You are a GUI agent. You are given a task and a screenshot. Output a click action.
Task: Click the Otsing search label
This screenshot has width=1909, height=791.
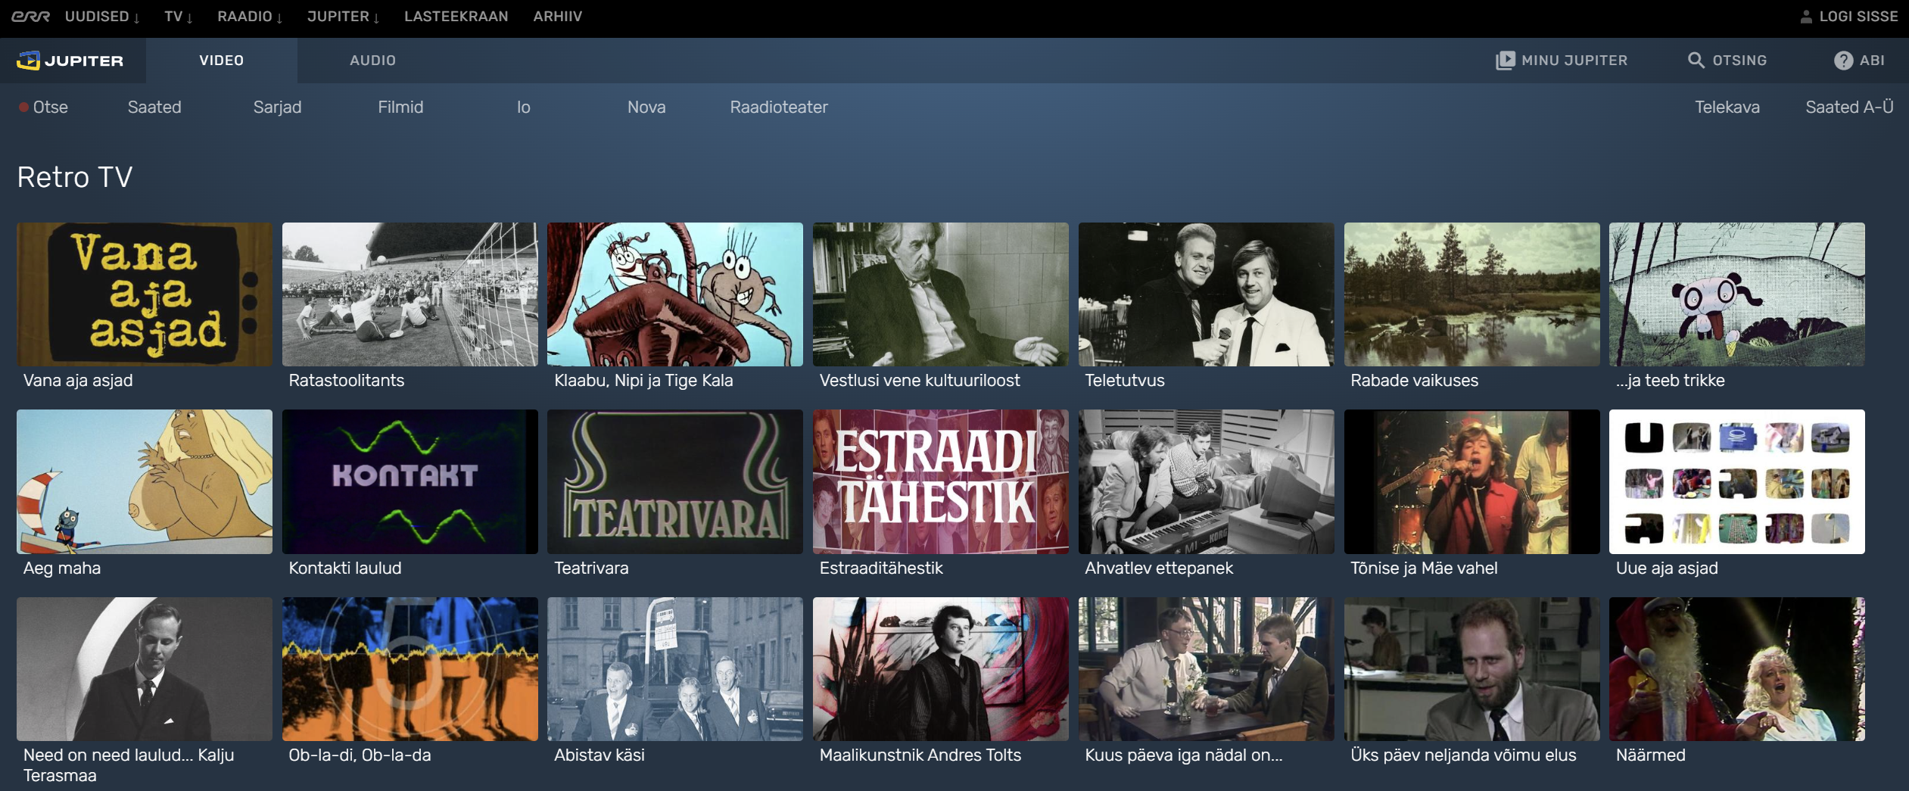(1739, 61)
